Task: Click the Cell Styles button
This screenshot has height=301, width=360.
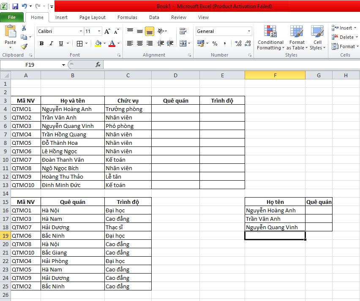Action: pos(317,38)
